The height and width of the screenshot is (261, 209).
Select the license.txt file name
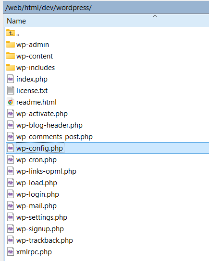coord(32,91)
